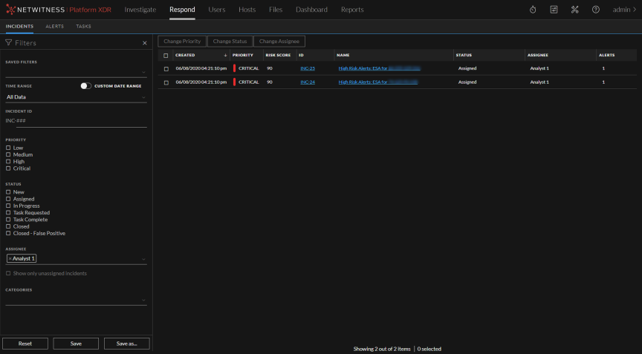
Task: Click the Priority column header
Action: (243, 55)
